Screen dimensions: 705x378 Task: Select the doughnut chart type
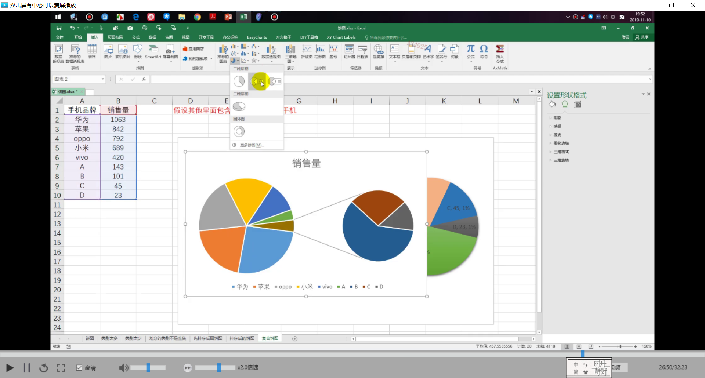pos(239,131)
